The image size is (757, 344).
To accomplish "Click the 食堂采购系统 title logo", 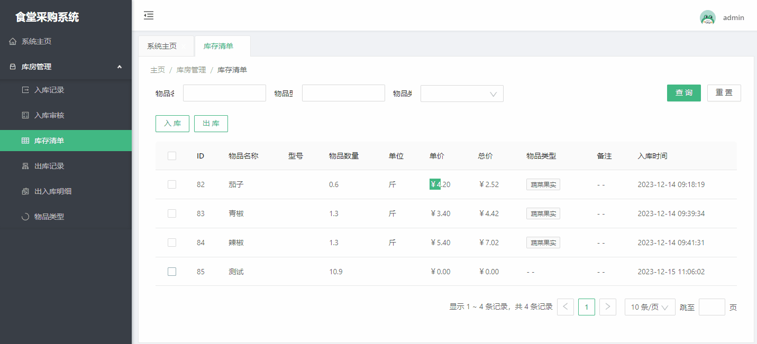I will coord(47,17).
